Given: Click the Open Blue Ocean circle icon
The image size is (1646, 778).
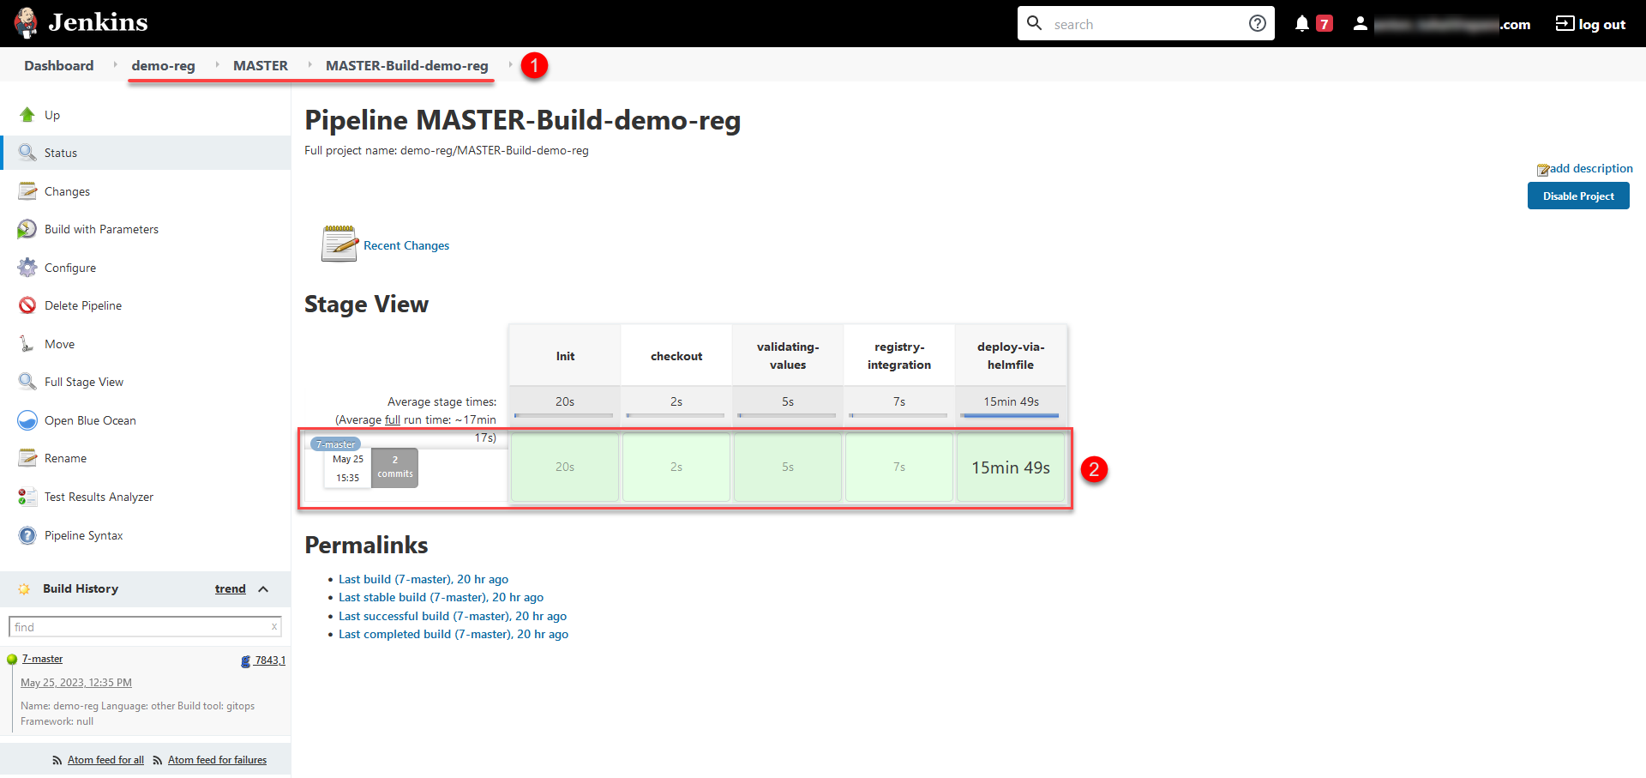Looking at the screenshot, I should [x=27, y=420].
